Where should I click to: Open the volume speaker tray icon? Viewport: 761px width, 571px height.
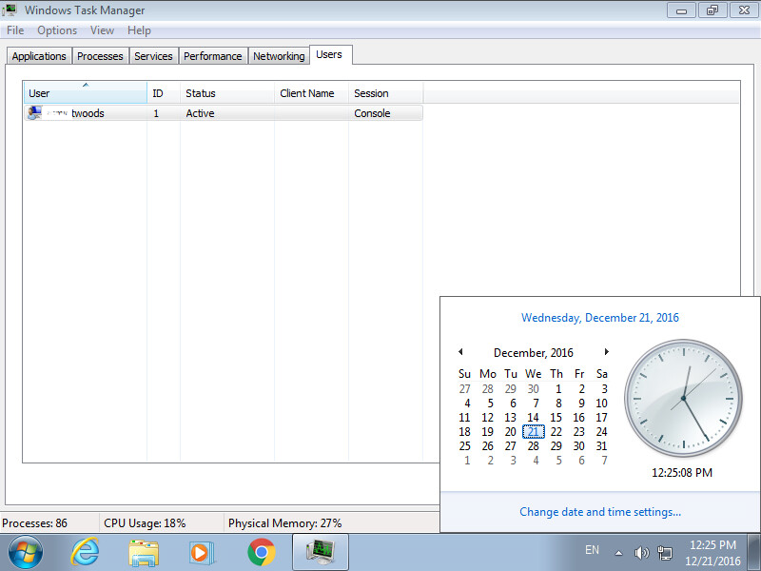[641, 552]
